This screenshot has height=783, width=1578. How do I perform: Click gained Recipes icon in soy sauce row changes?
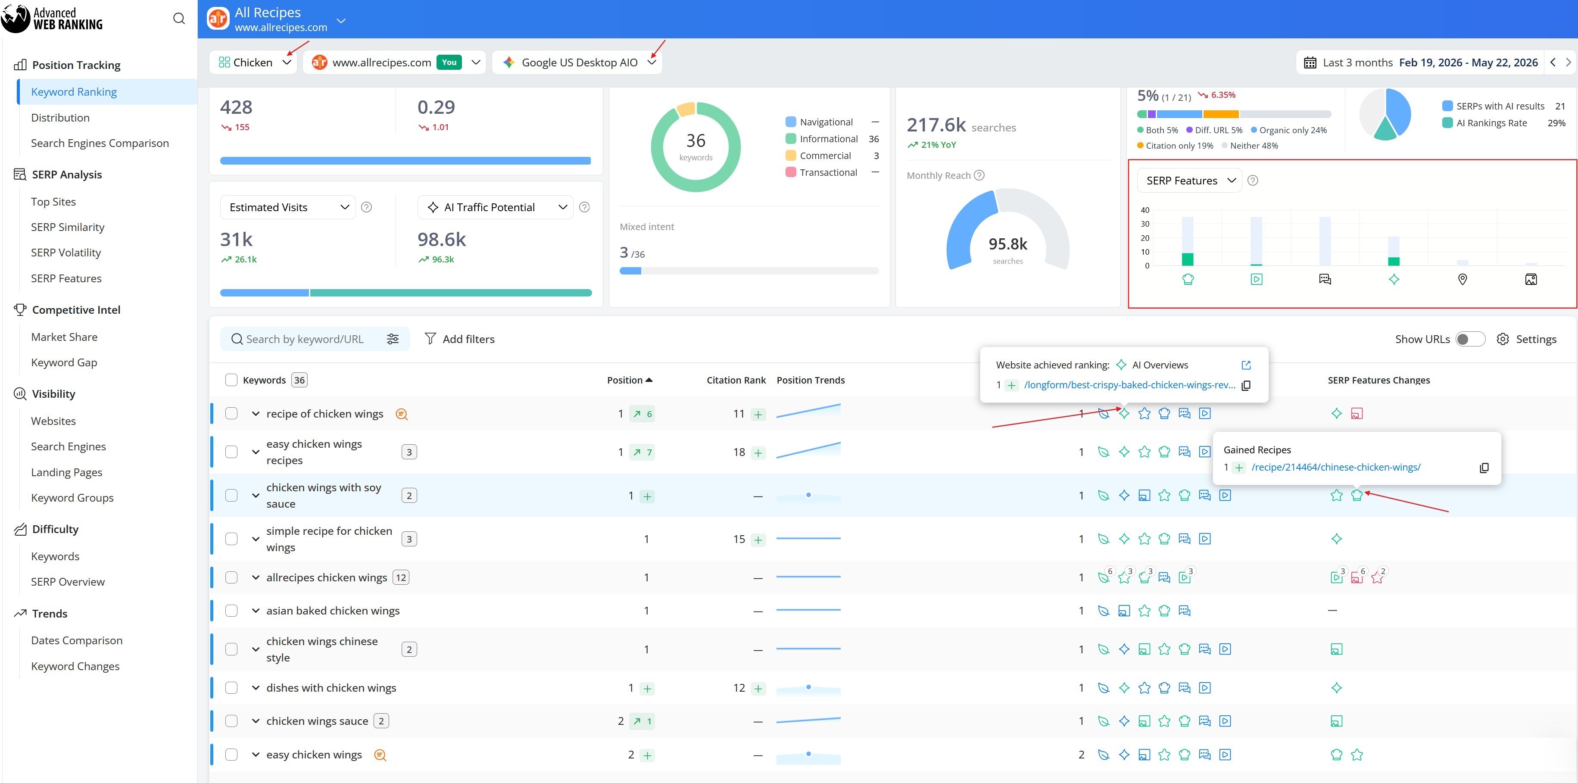pos(1356,495)
